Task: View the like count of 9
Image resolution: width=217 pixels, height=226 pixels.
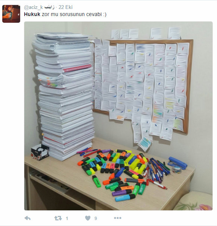Action: 96,219
